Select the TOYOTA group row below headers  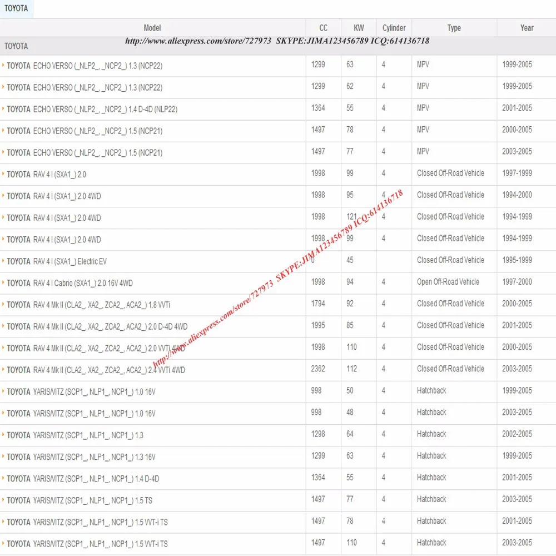tap(278, 46)
